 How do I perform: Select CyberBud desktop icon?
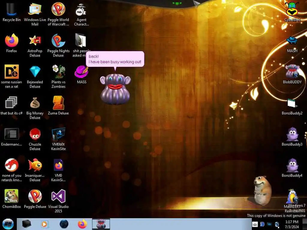point(292,12)
